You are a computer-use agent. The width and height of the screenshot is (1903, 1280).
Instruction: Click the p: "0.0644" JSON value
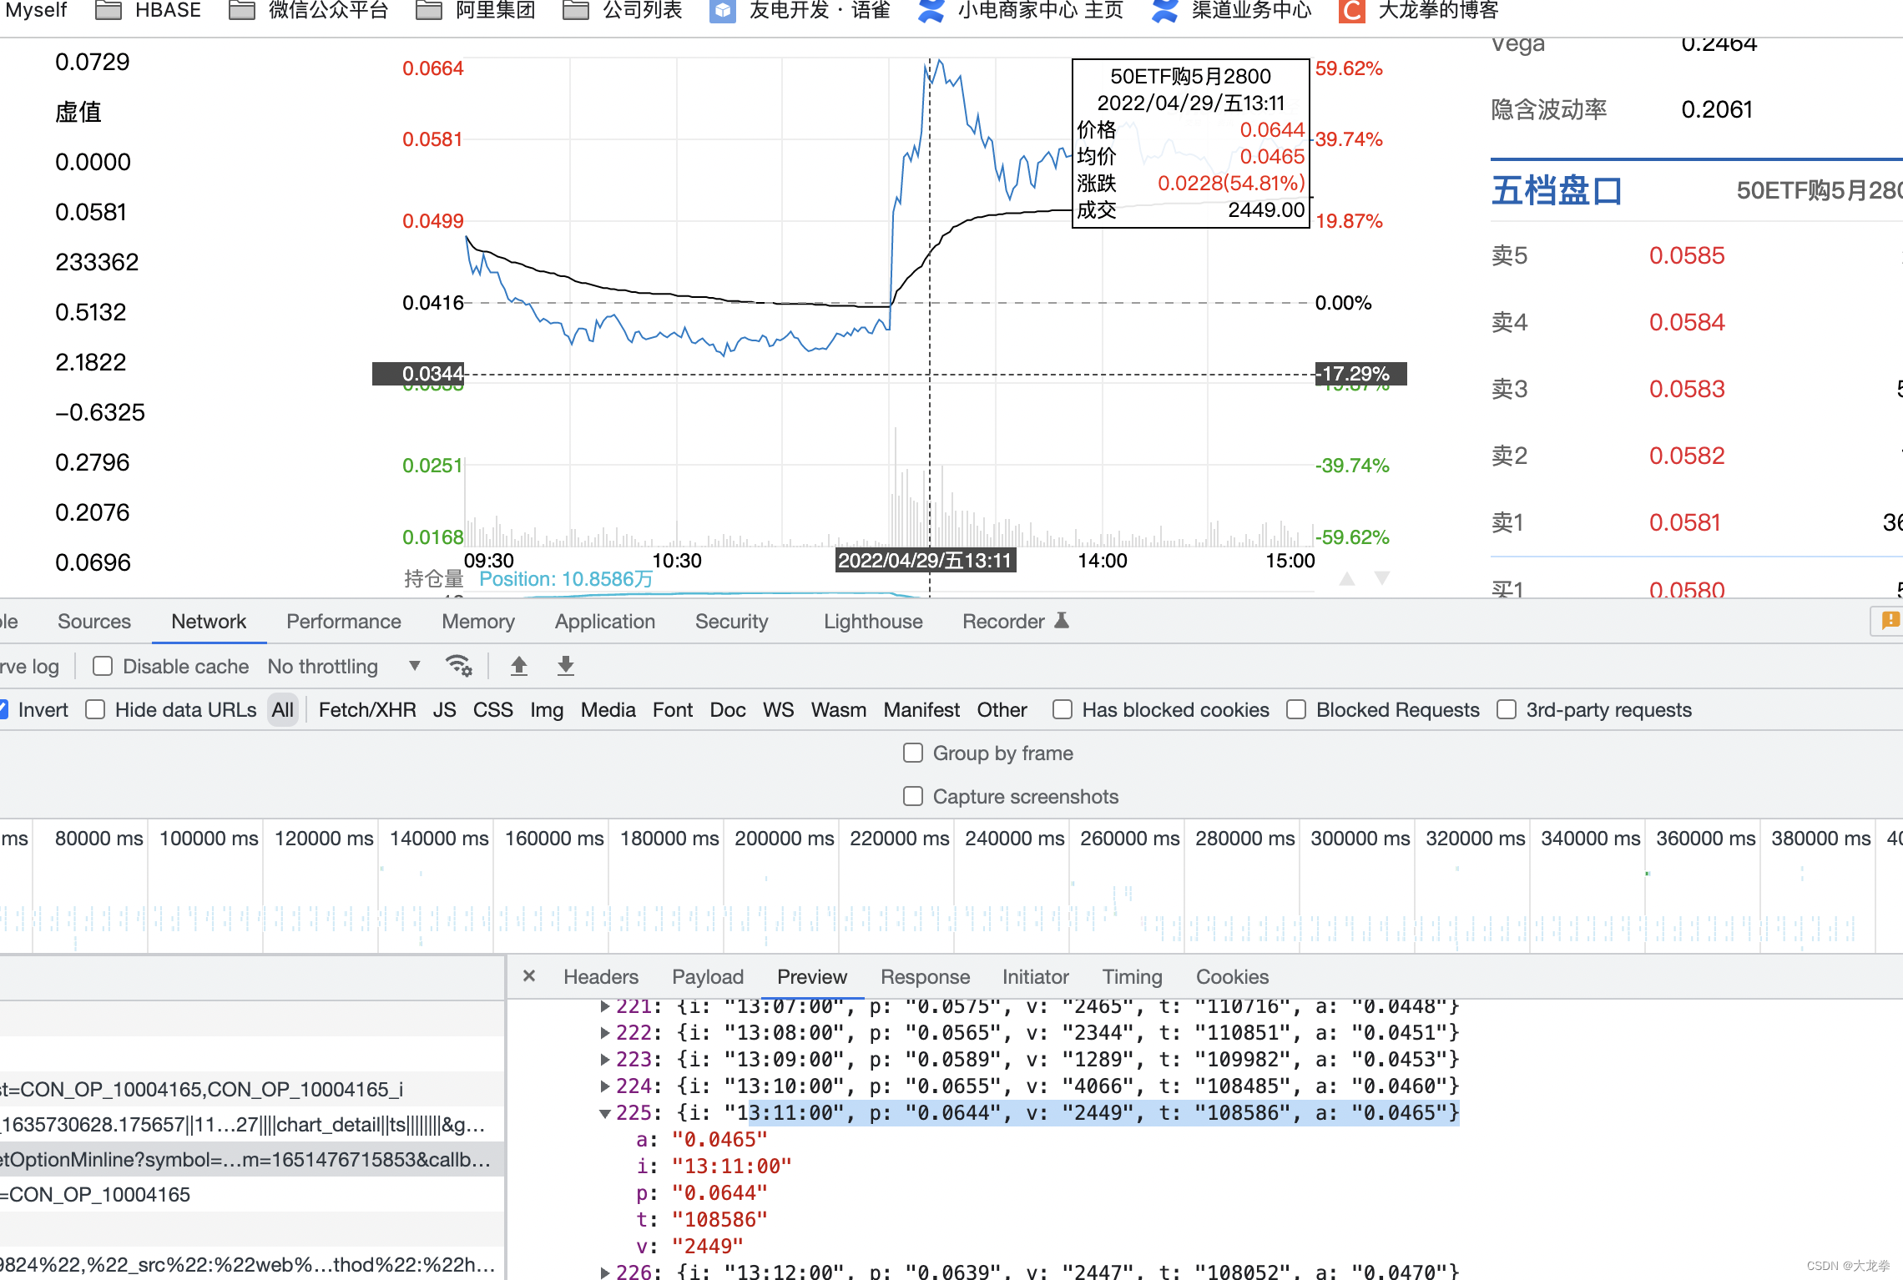click(x=719, y=1193)
